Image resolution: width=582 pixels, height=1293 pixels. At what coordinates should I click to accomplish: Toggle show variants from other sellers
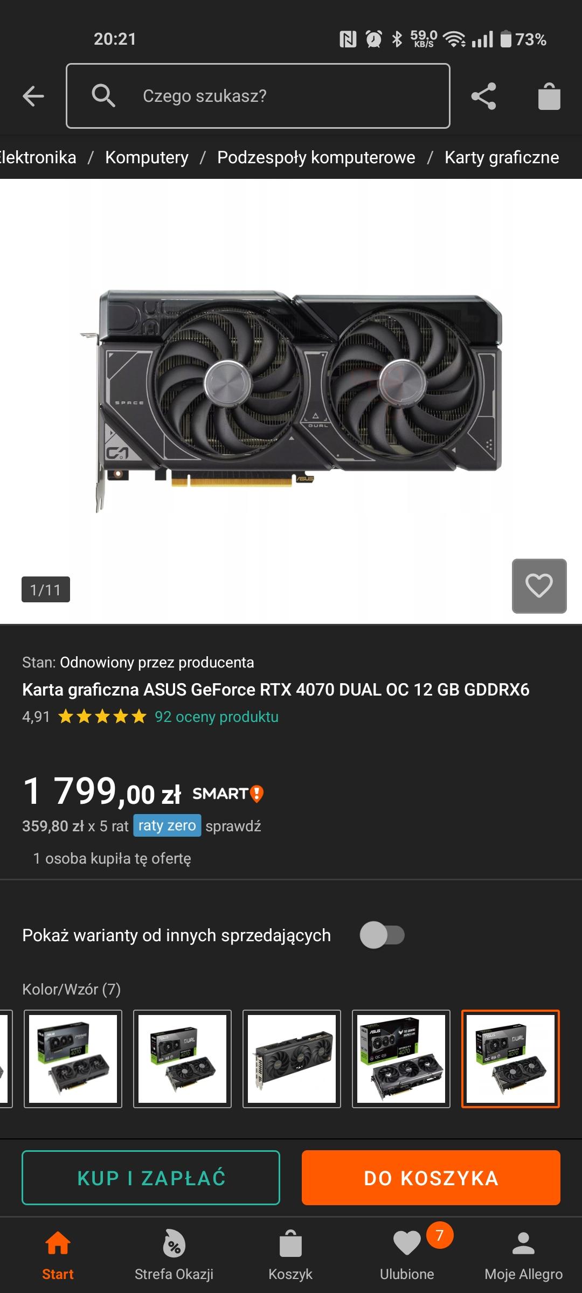382,935
